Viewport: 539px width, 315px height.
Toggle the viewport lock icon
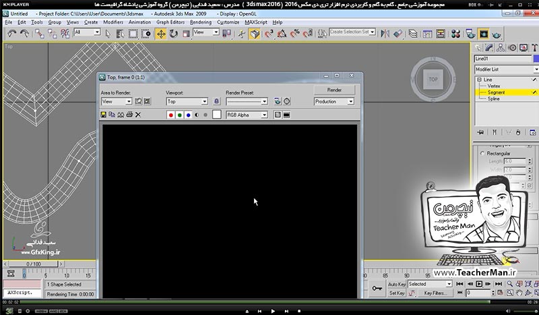pyautogui.click(x=216, y=101)
